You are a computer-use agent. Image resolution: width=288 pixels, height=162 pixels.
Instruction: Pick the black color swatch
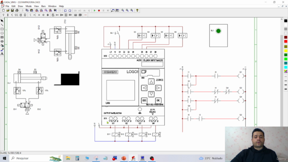click(x=286, y=21)
